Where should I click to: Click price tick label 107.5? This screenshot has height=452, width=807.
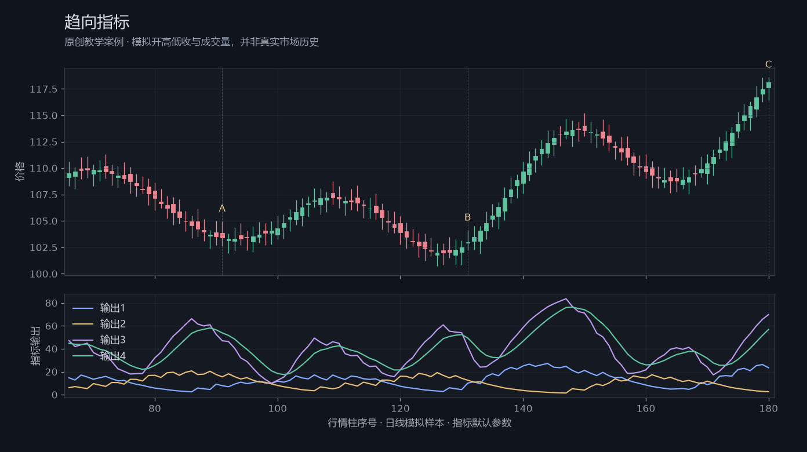coord(43,195)
